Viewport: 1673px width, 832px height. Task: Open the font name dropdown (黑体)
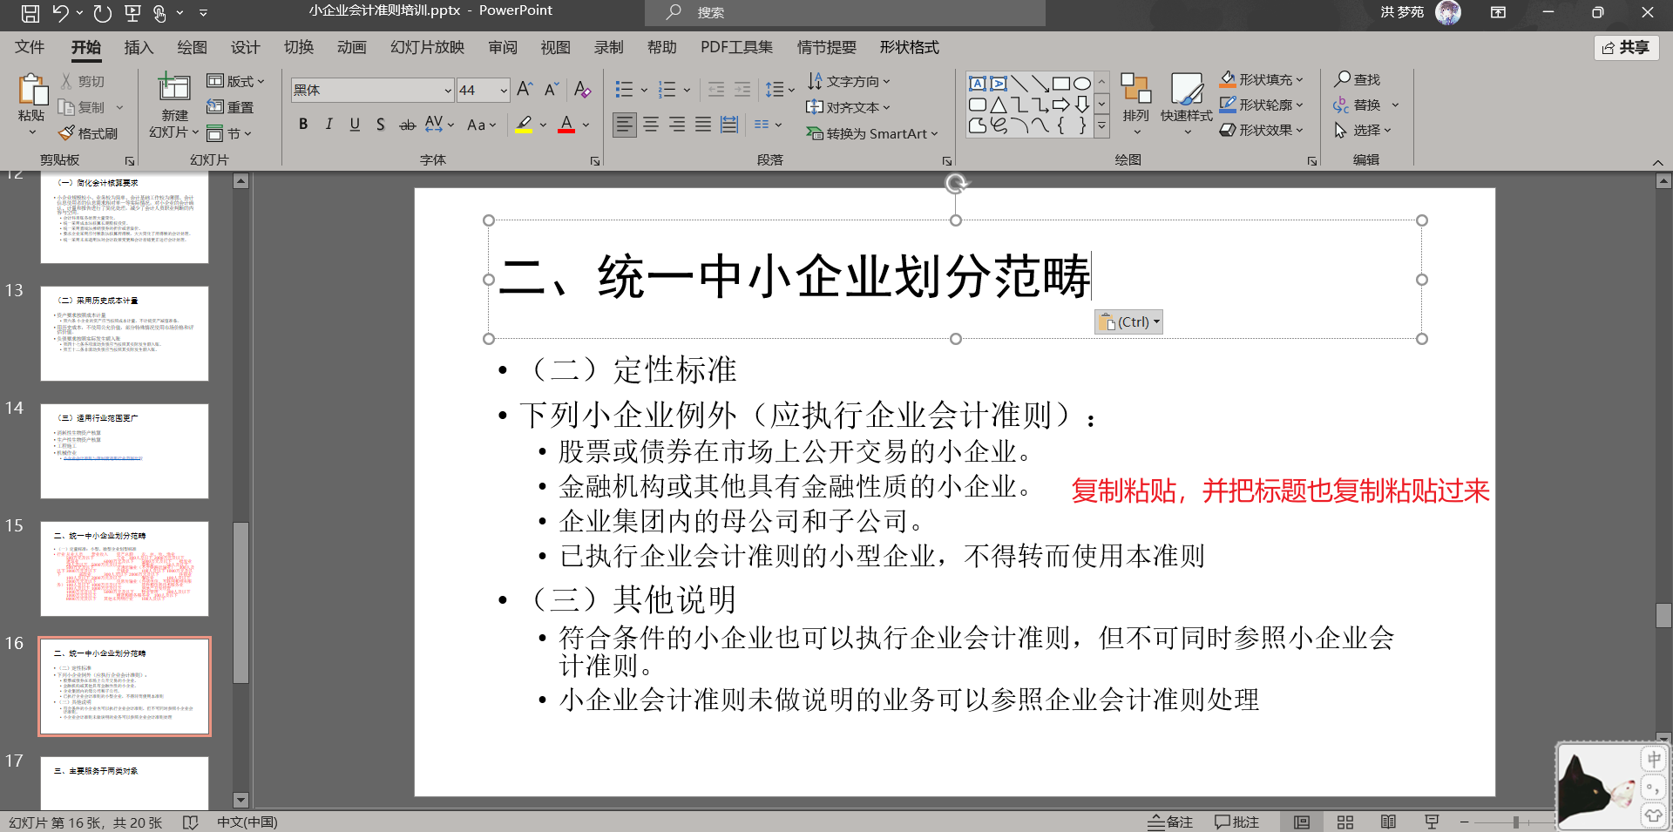pos(449,90)
